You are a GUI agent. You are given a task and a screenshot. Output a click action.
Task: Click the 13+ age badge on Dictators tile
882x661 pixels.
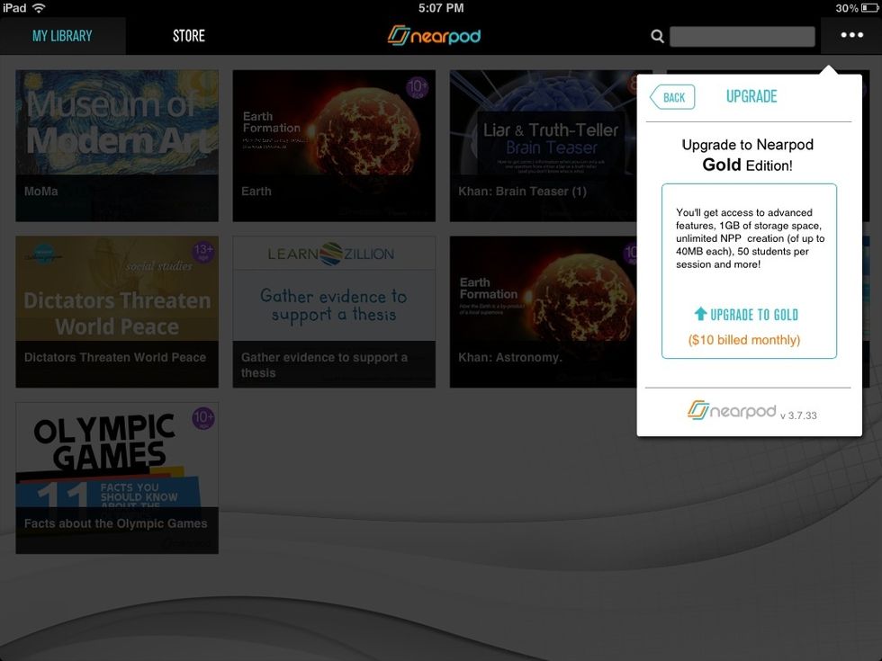pyautogui.click(x=202, y=255)
